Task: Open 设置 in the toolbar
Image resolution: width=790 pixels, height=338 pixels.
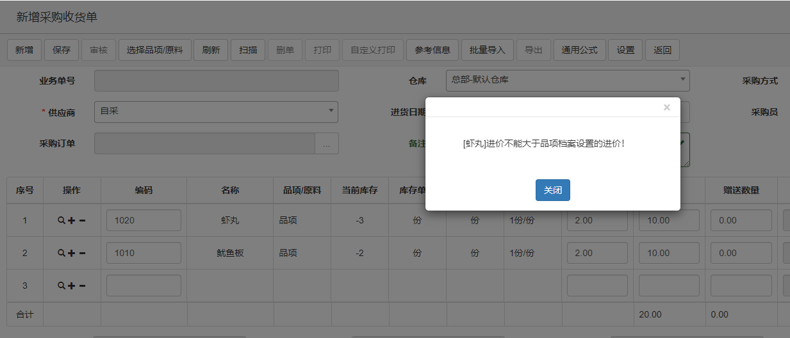Action: tap(625, 50)
